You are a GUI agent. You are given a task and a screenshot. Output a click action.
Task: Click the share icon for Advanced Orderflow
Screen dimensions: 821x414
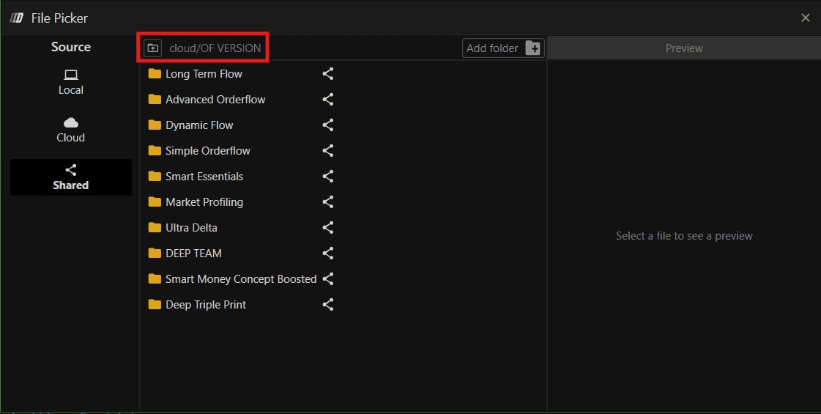pos(328,100)
